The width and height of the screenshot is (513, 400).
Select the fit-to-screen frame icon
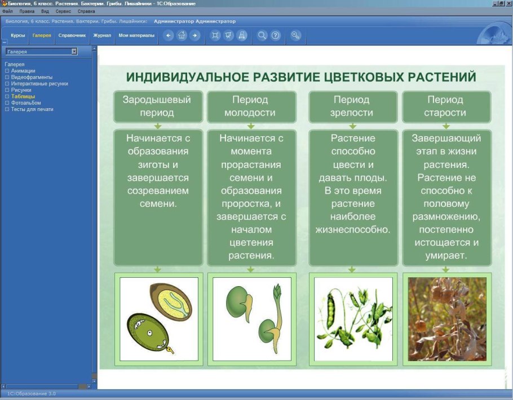(x=216, y=35)
